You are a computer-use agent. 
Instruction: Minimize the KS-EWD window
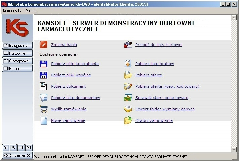(223, 4)
